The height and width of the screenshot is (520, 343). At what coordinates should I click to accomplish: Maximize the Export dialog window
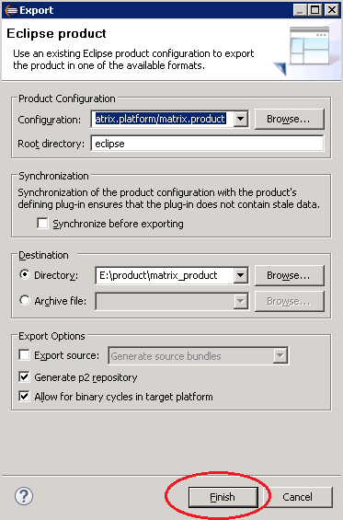314,10
